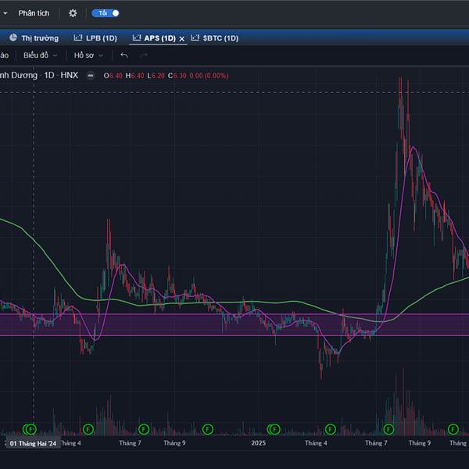Viewport: 469px width, 469px height.
Task: Collapse the symbol legend minus button
Action: tap(91, 76)
